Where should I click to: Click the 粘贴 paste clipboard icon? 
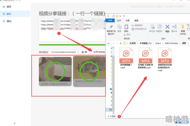126,27
